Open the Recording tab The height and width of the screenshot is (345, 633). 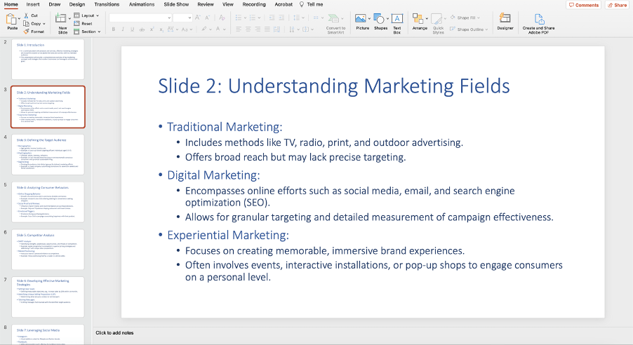(254, 4)
